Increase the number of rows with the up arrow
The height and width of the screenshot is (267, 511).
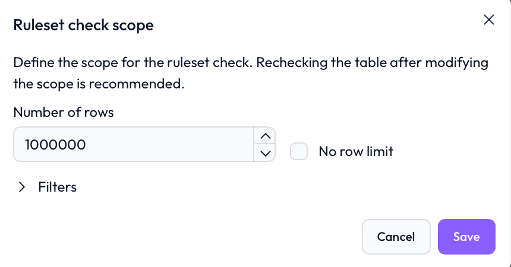tap(265, 136)
